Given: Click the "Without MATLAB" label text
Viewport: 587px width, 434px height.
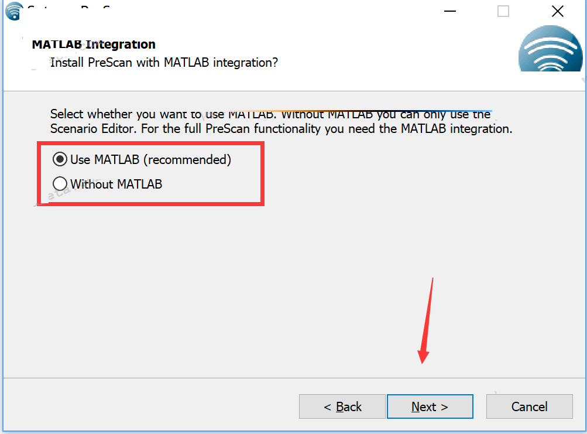Looking at the screenshot, I should 116,184.
